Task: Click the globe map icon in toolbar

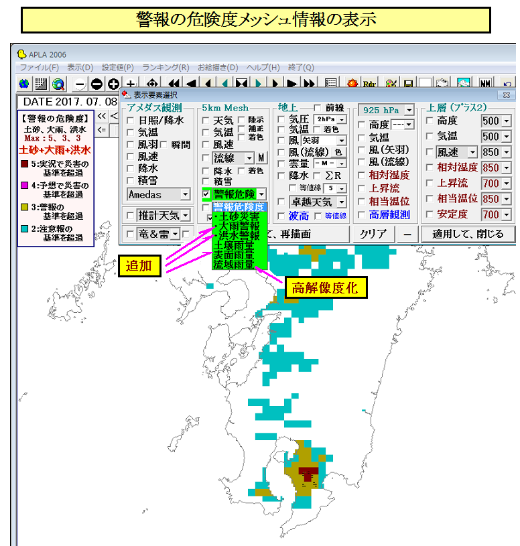Action: [24, 84]
